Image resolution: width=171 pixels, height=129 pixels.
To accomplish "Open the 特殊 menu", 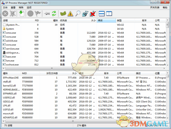I will (x=21, y=7).
